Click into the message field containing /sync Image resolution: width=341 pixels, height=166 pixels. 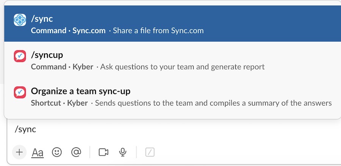[174, 130]
